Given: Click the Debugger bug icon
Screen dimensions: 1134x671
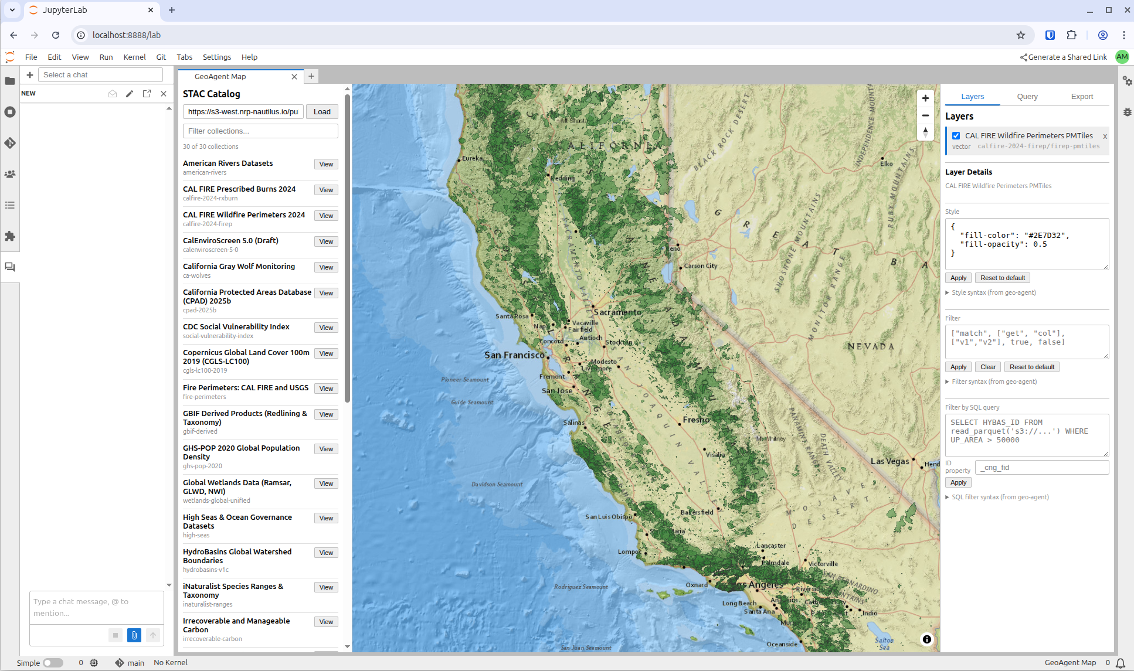Looking at the screenshot, I should (1127, 112).
